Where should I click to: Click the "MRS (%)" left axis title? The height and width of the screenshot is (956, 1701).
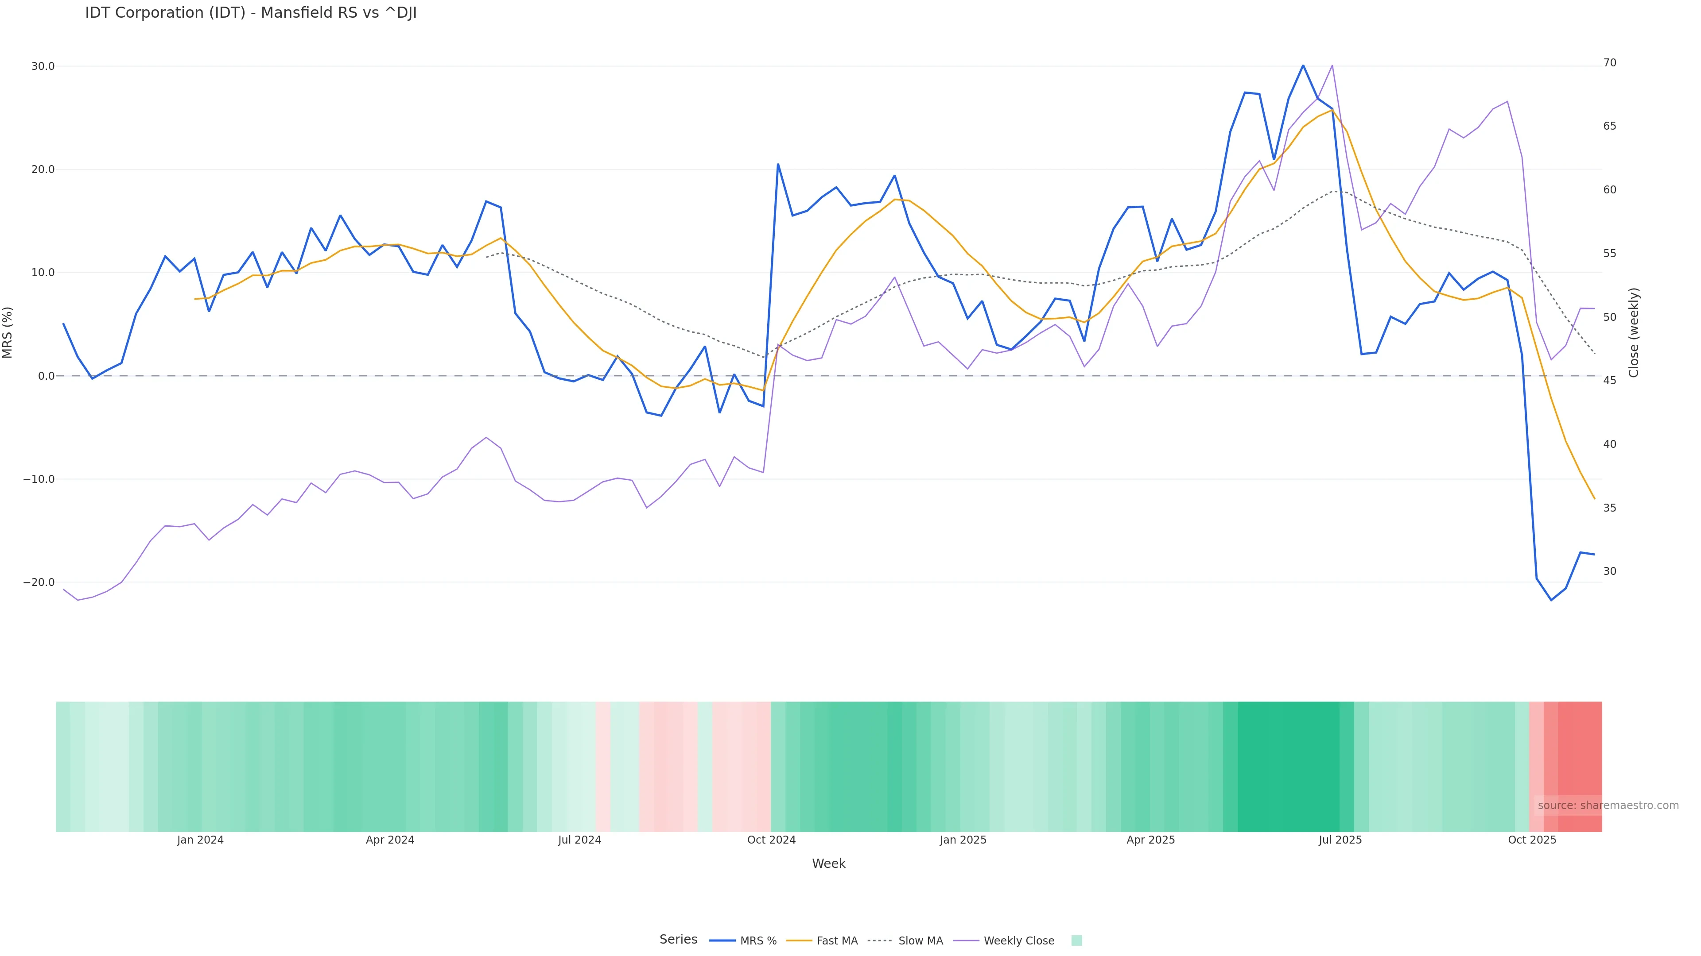point(8,332)
